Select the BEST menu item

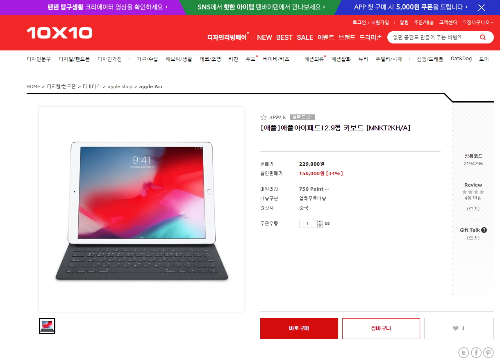pos(284,37)
